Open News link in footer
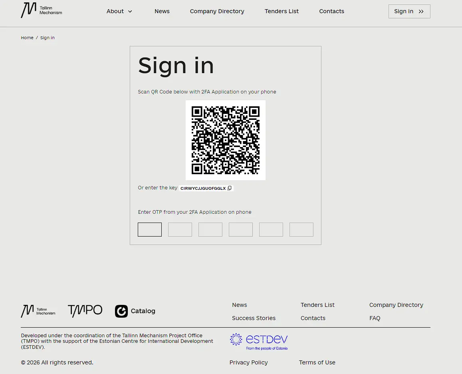Screen dimensions: 462x374 (240, 305)
